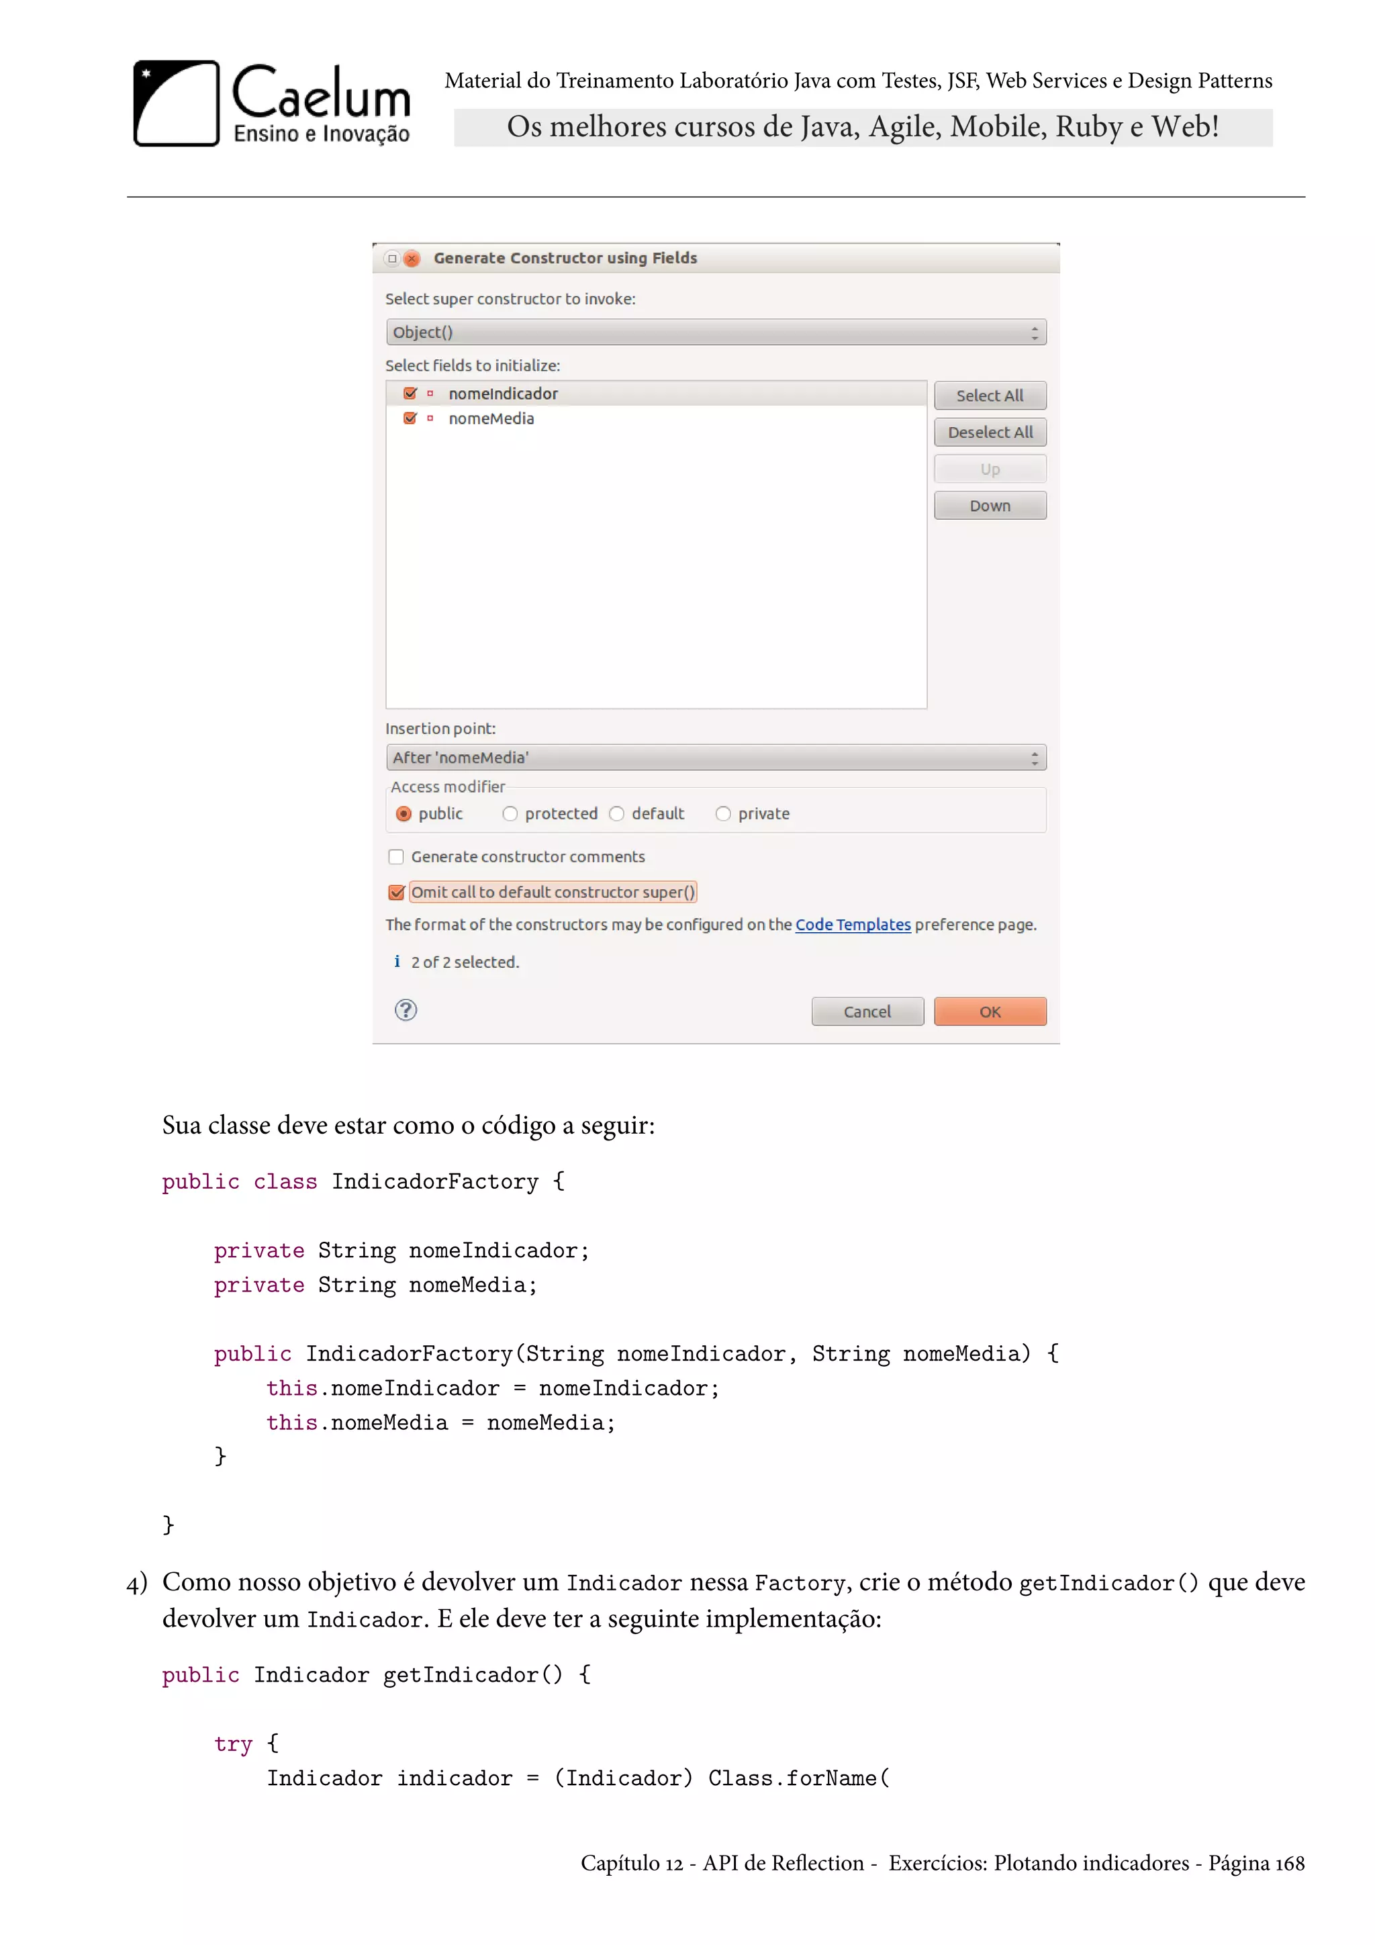Click the 'this.nomeMedia = nomeMedia;' code line

click(440, 1422)
